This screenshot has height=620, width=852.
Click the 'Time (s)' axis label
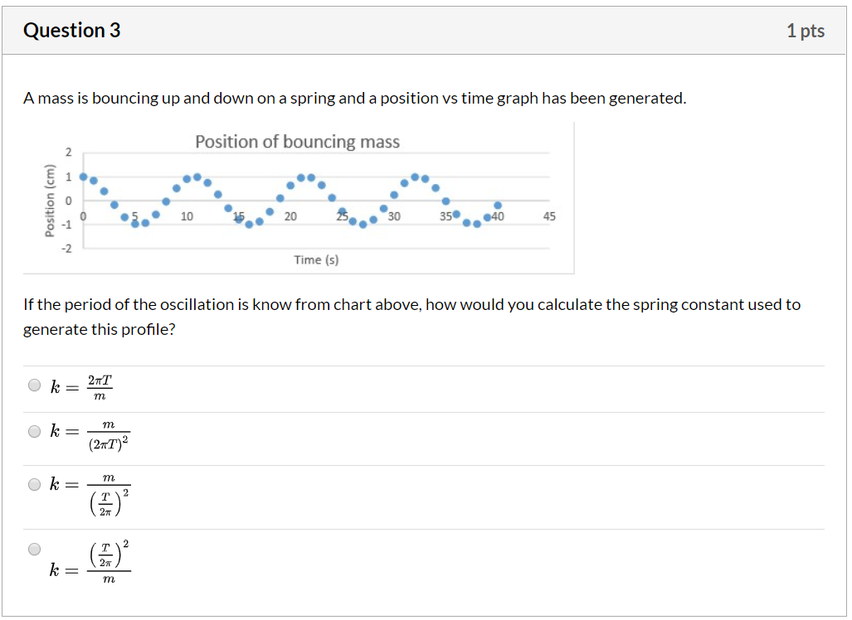pyautogui.click(x=316, y=259)
